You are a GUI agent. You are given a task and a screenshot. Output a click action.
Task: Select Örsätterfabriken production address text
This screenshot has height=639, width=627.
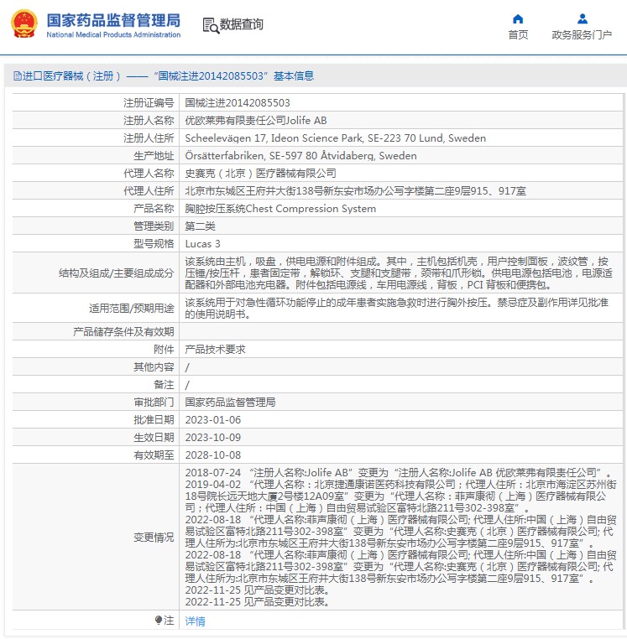pos(300,156)
